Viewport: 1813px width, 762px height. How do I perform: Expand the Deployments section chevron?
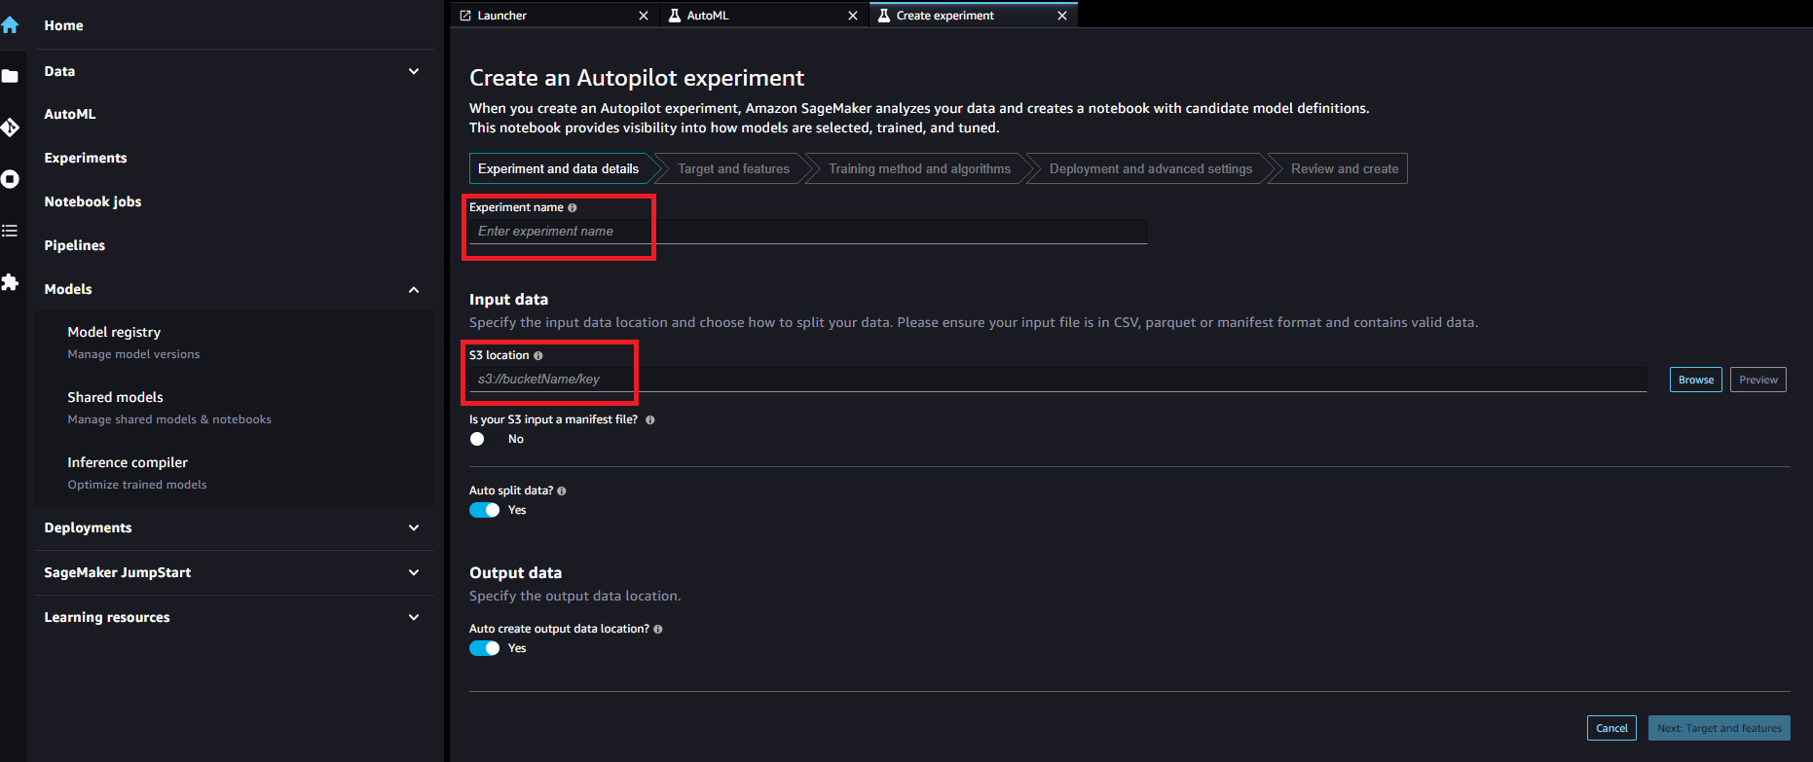414,527
